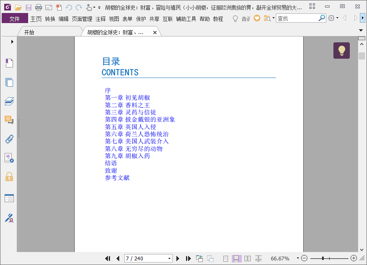Open the 文件 menu

pyautogui.click(x=15, y=18)
